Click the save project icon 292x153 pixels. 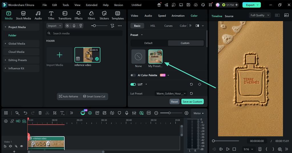(188, 5)
